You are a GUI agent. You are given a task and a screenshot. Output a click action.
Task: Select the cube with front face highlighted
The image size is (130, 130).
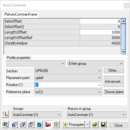(14, 125)
